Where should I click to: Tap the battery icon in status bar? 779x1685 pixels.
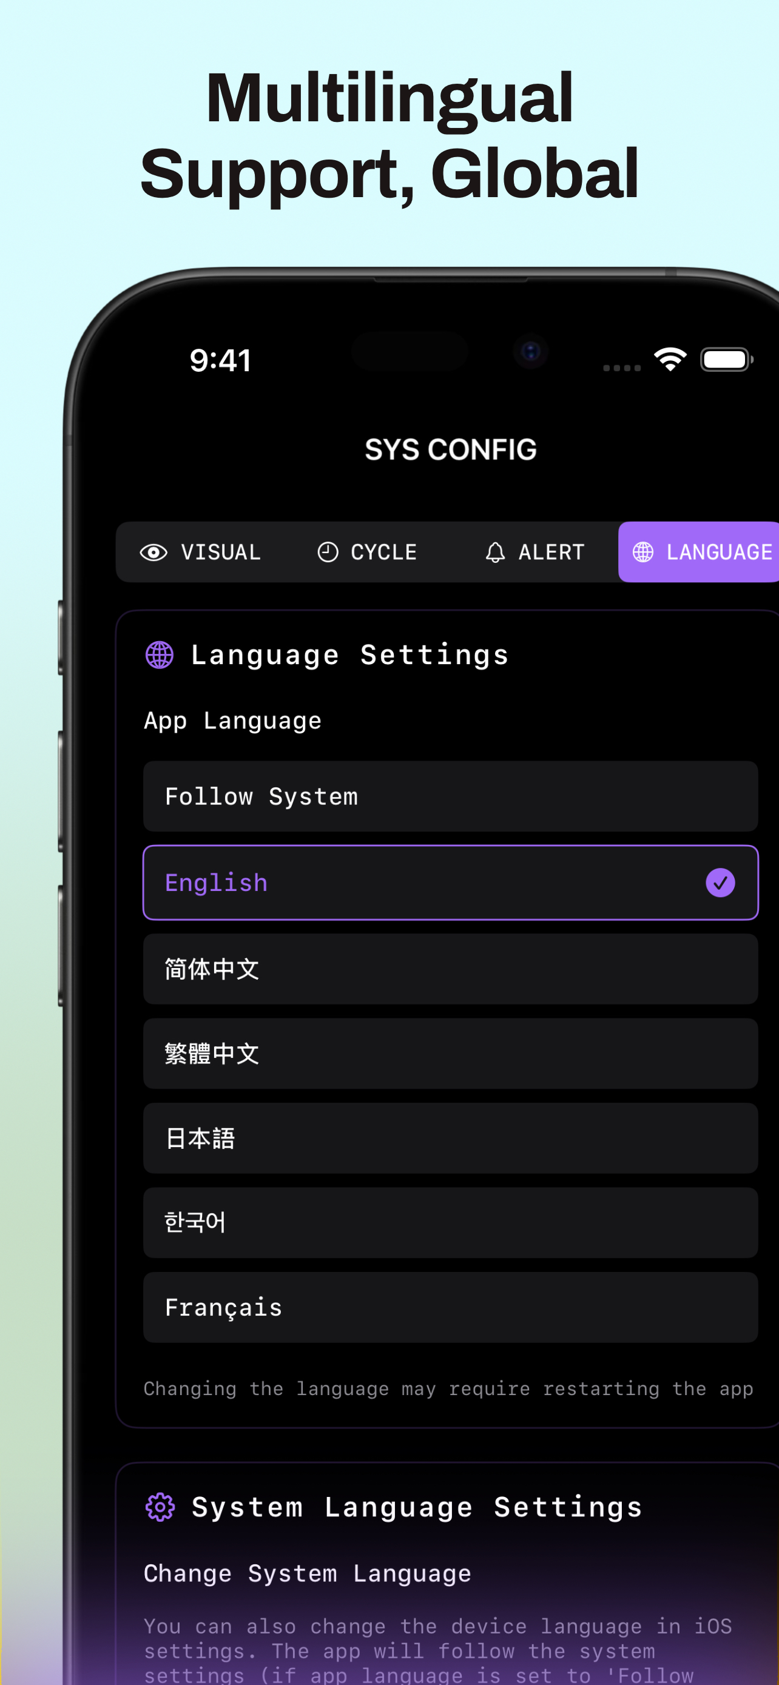tap(726, 359)
